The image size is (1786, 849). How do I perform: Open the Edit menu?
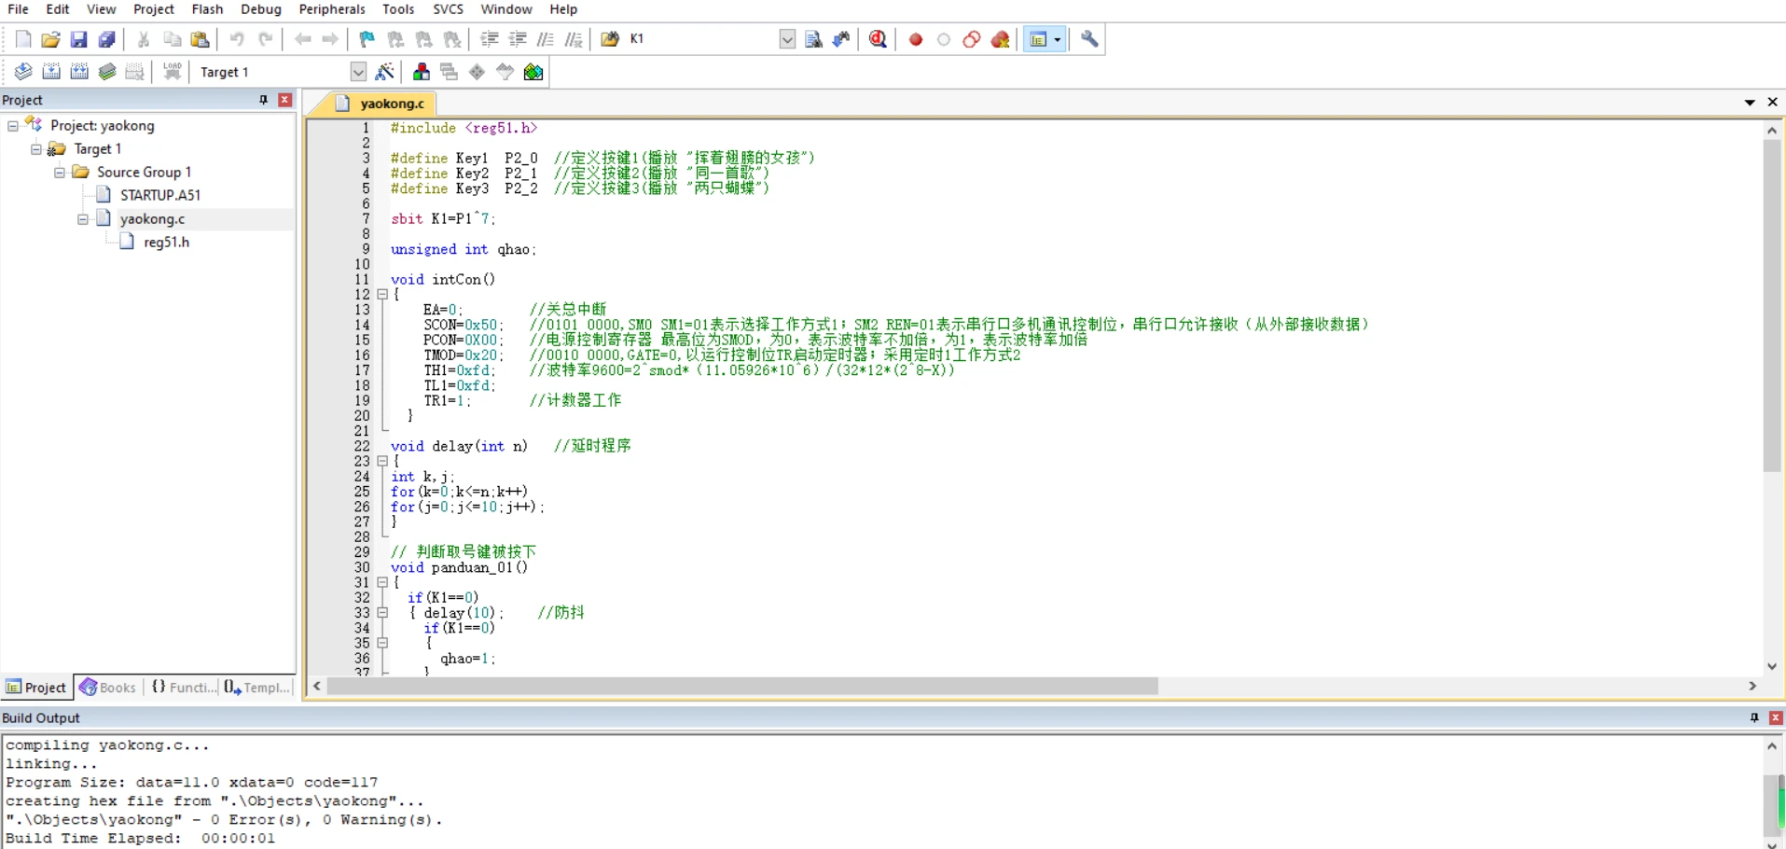click(58, 9)
